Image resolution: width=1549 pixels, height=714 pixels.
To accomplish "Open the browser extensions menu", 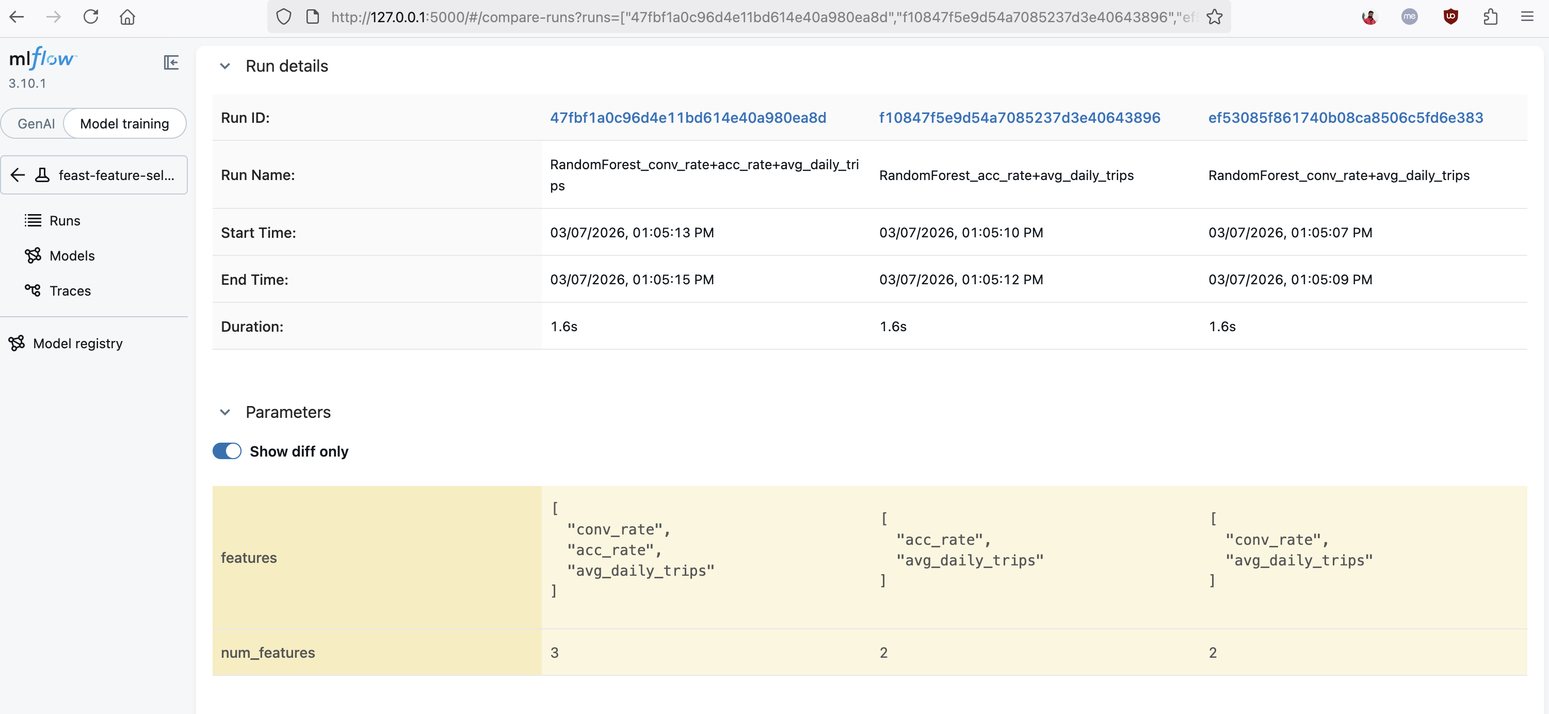I will [1490, 16].
